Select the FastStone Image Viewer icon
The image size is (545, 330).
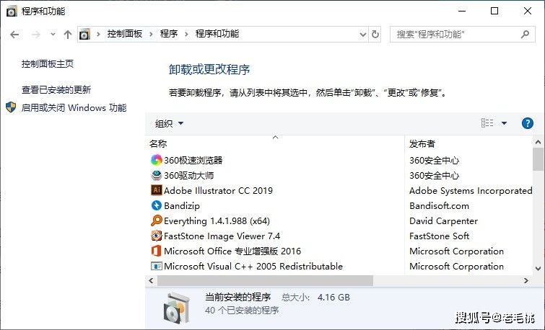pyautogui.click(x=157, y=236)
